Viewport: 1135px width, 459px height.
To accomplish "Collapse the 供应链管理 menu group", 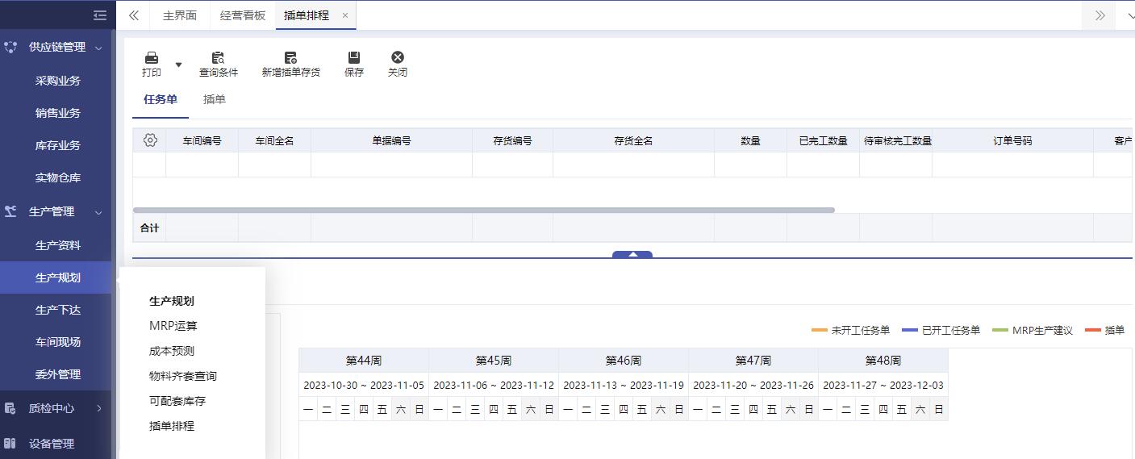I will tap(98, 48).
